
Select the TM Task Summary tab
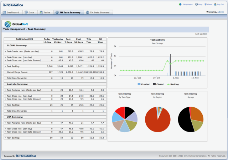click(x=69, y=12)
